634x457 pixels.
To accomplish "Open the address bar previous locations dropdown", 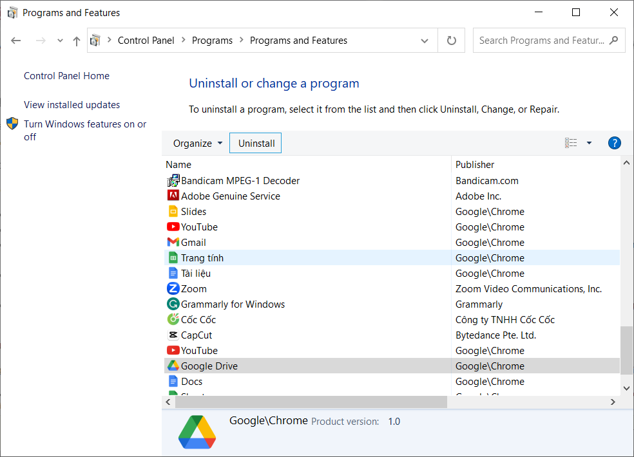I will (425, 41).
